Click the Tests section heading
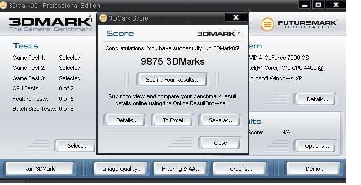The width and height of the screenshot is (361, 185). (x=26, y=46)
